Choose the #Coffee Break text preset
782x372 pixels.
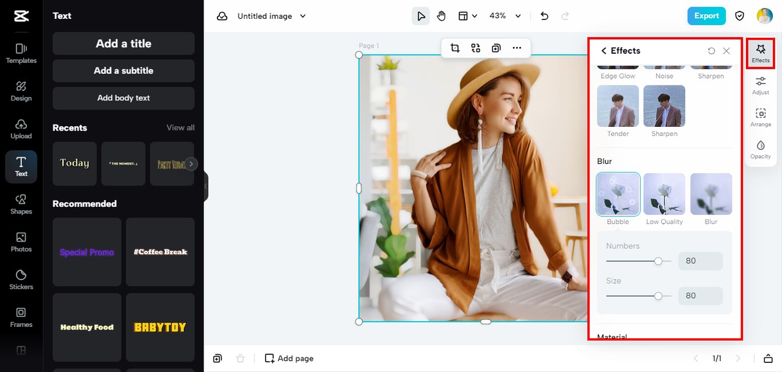pos(160,252)
